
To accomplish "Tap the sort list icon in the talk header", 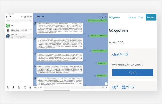I will (22, 17).
